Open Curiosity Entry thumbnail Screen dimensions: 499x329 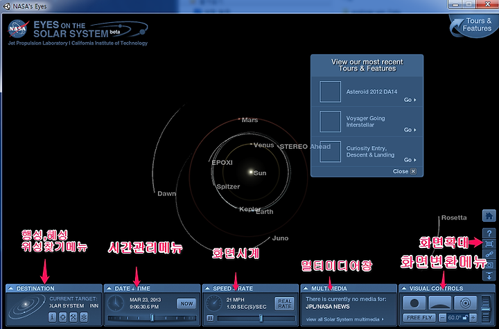tap(330, 152)
